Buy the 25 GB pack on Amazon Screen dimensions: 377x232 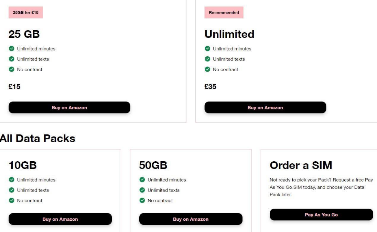69,107
